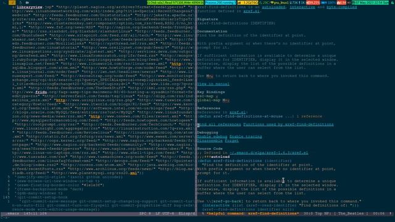Click the 'Debugging' heading
The width and height of the screenshot is (395, 222).
(x=207, y=133)
